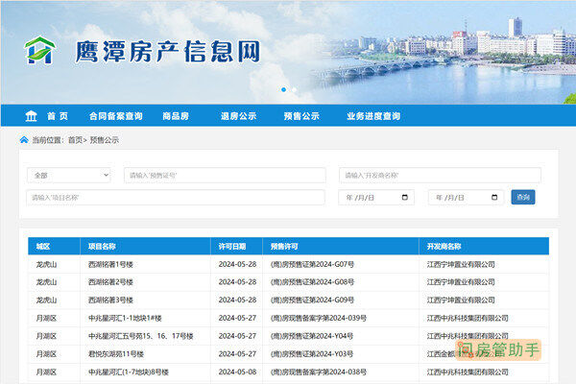Click the second 年/月/日 date field
This screenshot has width=576, height=384.
pyautogui.click(x=467, y=198)
